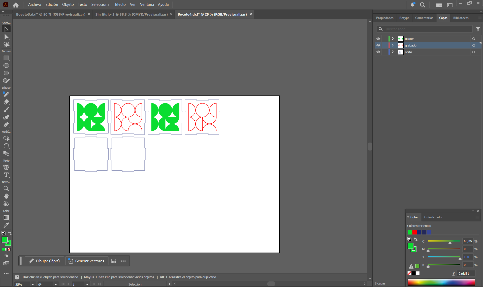Select the Type tool
Image resolution: width=483 pixels, height=287 pixels.
(x=6, y=175)
